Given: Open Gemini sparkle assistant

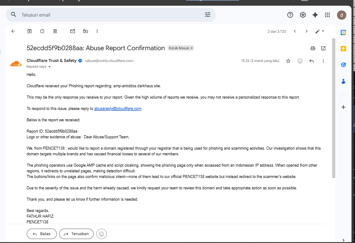Looking at the screenshot, I should [x=315, y=15].
